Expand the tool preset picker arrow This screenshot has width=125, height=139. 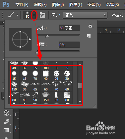17,15
